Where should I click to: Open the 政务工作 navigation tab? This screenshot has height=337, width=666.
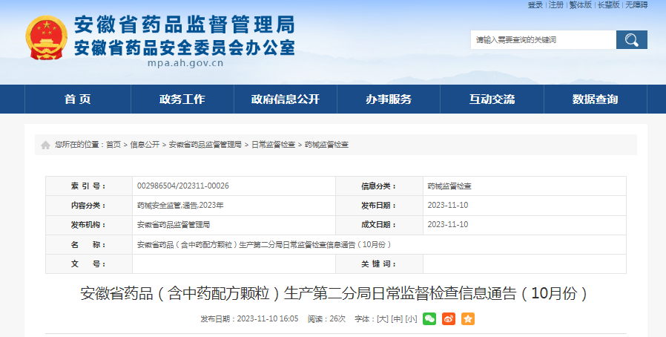(182, 99)
